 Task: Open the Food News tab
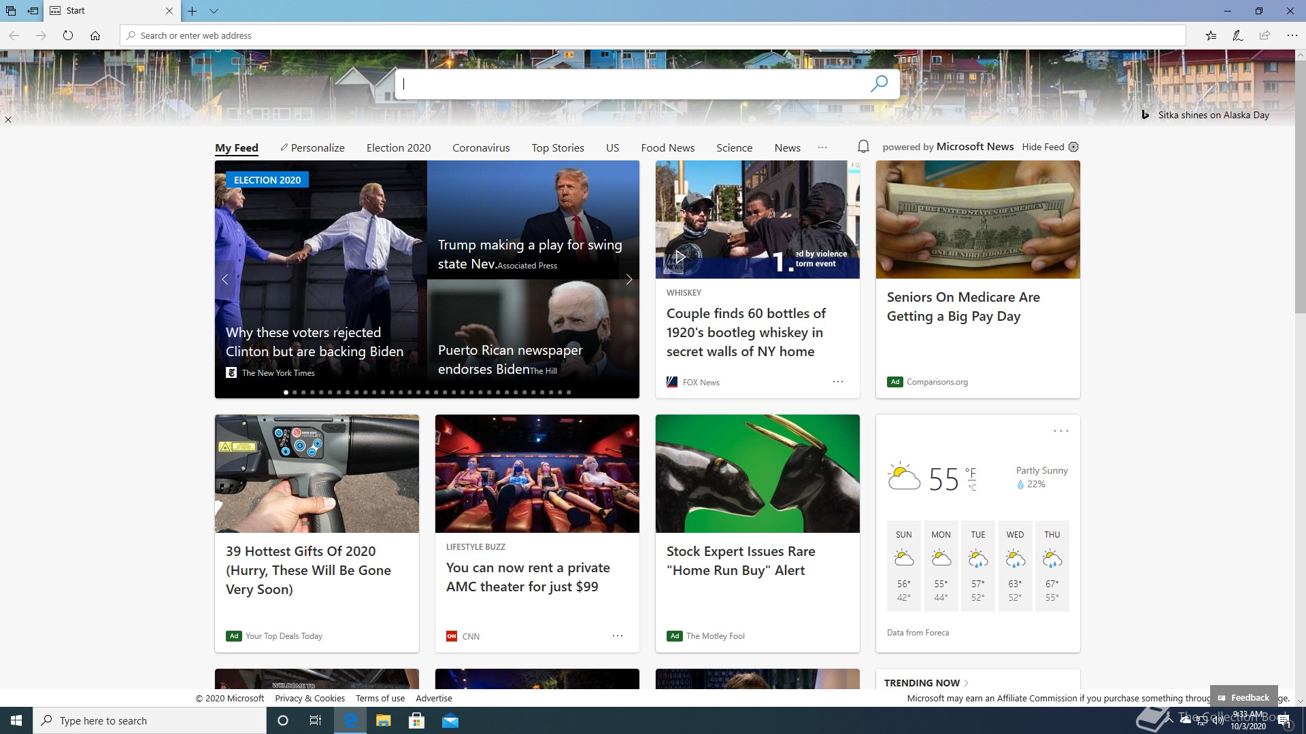pos(668,147)
